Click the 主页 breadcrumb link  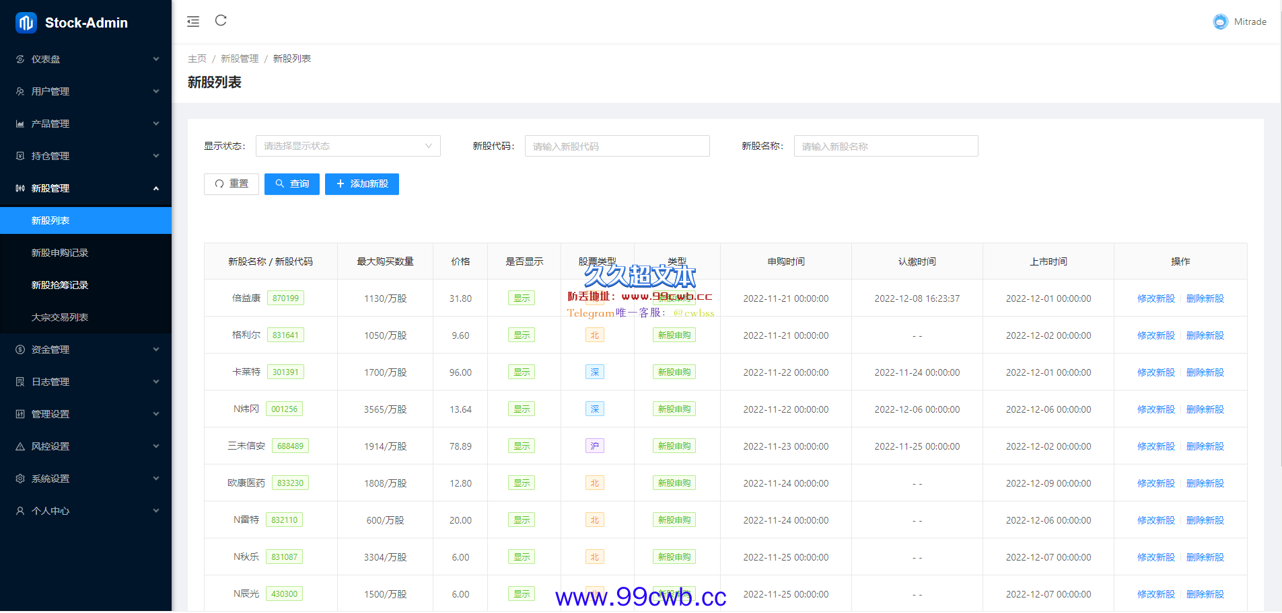click(x=197, y=58)
